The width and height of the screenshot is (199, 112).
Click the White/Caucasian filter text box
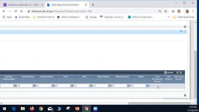pos(121,86)
